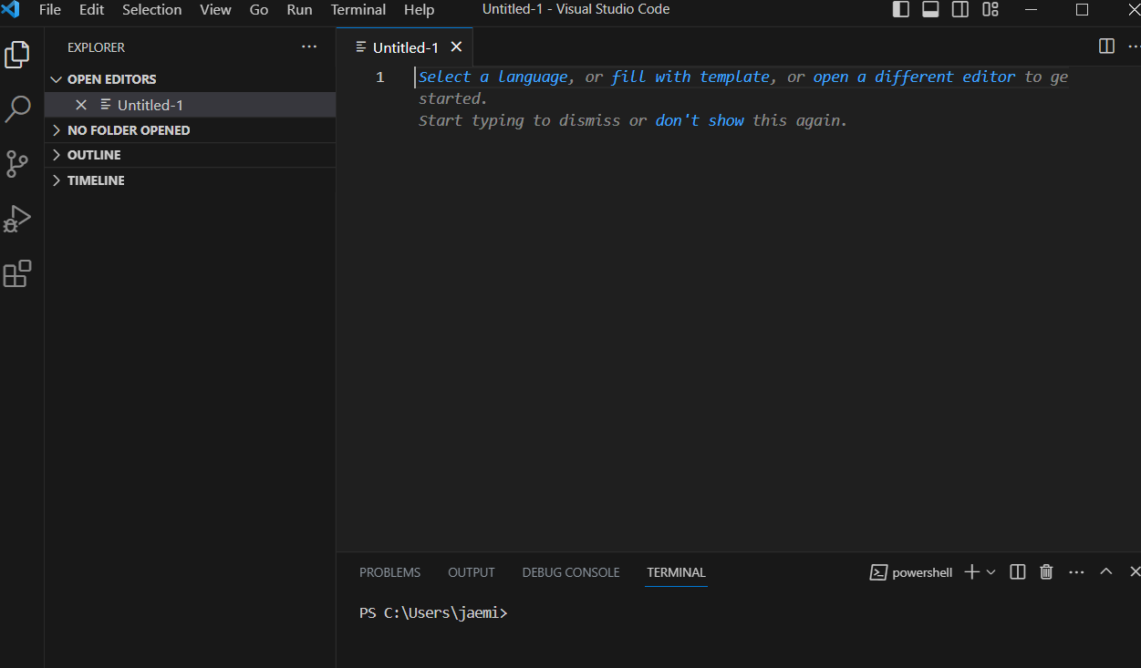Open the Selection menu
This screenshot has height=668, width=1141.
[151, 10]
